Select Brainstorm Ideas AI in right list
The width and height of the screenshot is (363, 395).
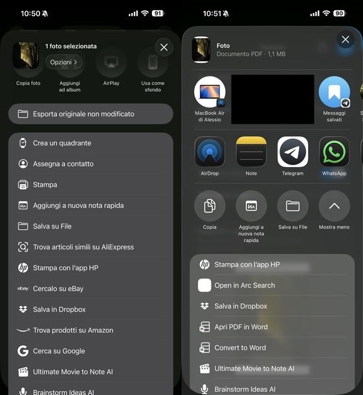pos(272,387)
